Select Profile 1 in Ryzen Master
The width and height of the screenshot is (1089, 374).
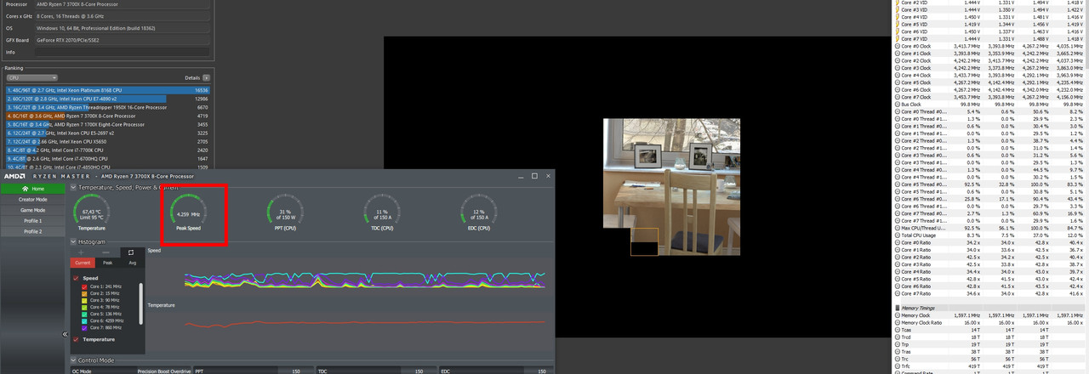pyautogui.click(x=32, y=220)
